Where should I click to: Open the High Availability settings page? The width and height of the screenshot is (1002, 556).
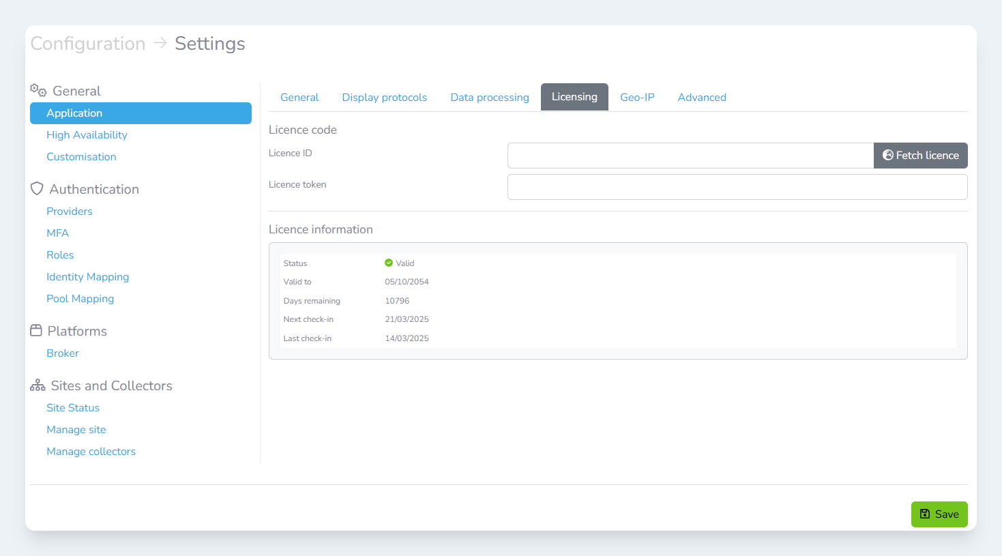(x=87, y=135)
